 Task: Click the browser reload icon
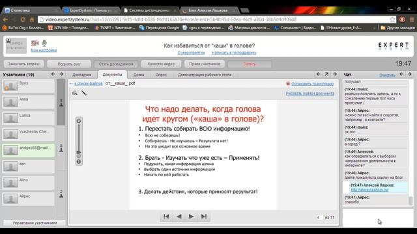click(23, 19)
